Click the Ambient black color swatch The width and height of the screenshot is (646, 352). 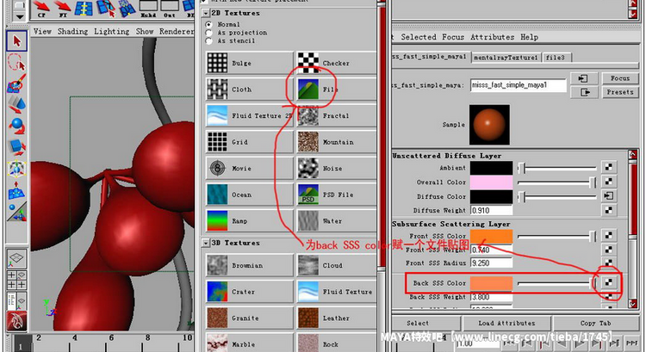[x=491, y=168]
